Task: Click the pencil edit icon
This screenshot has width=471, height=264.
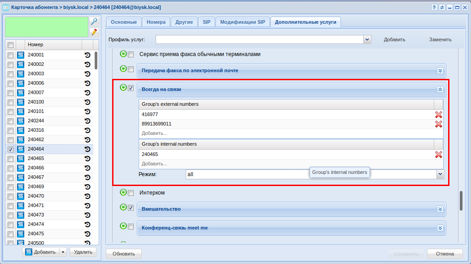Action: (x=94, y=32)
